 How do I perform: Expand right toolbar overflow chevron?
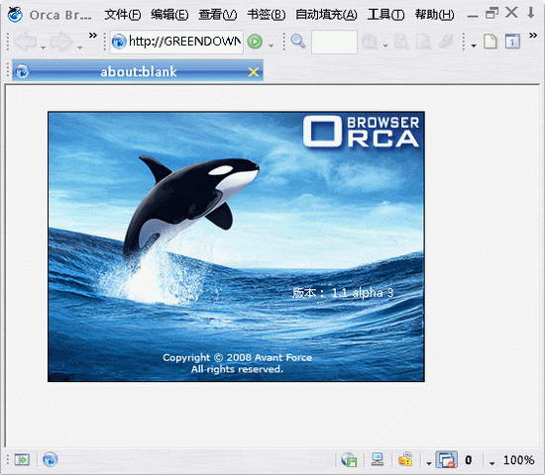533,35
